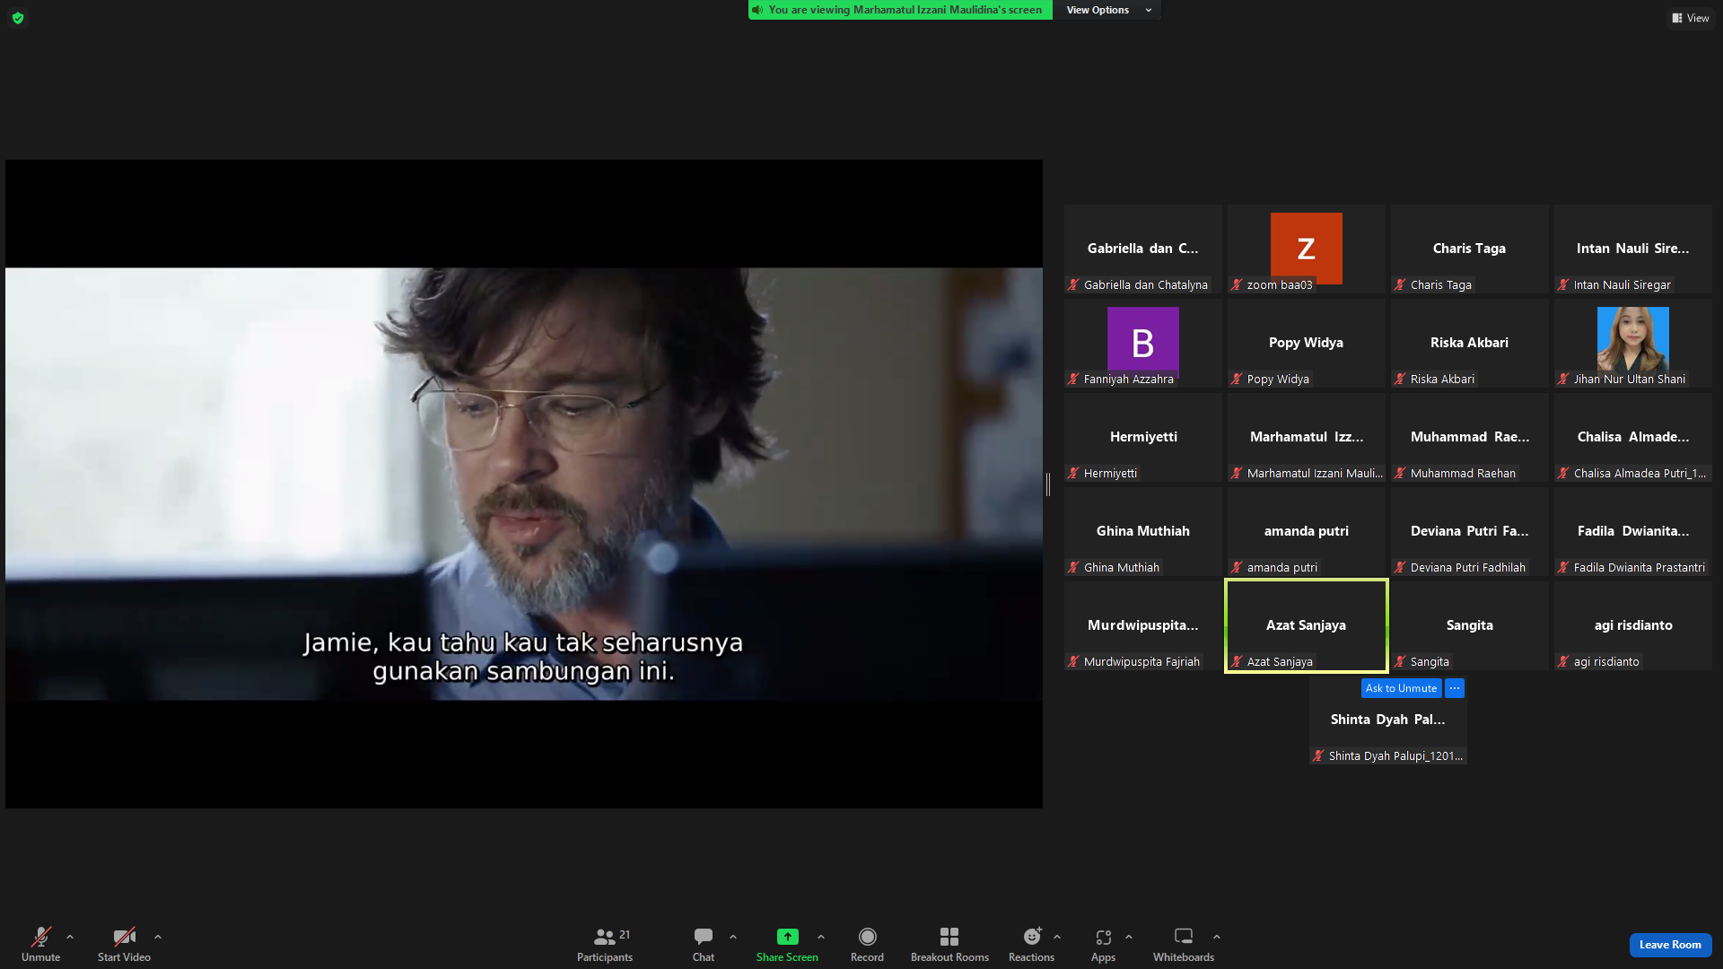This screenshot has height=969, width=1723.
Task: Click the muted mic icon for Shinta Dyah Palupi
Action: pyautogui.click(x=1318, y=756)
